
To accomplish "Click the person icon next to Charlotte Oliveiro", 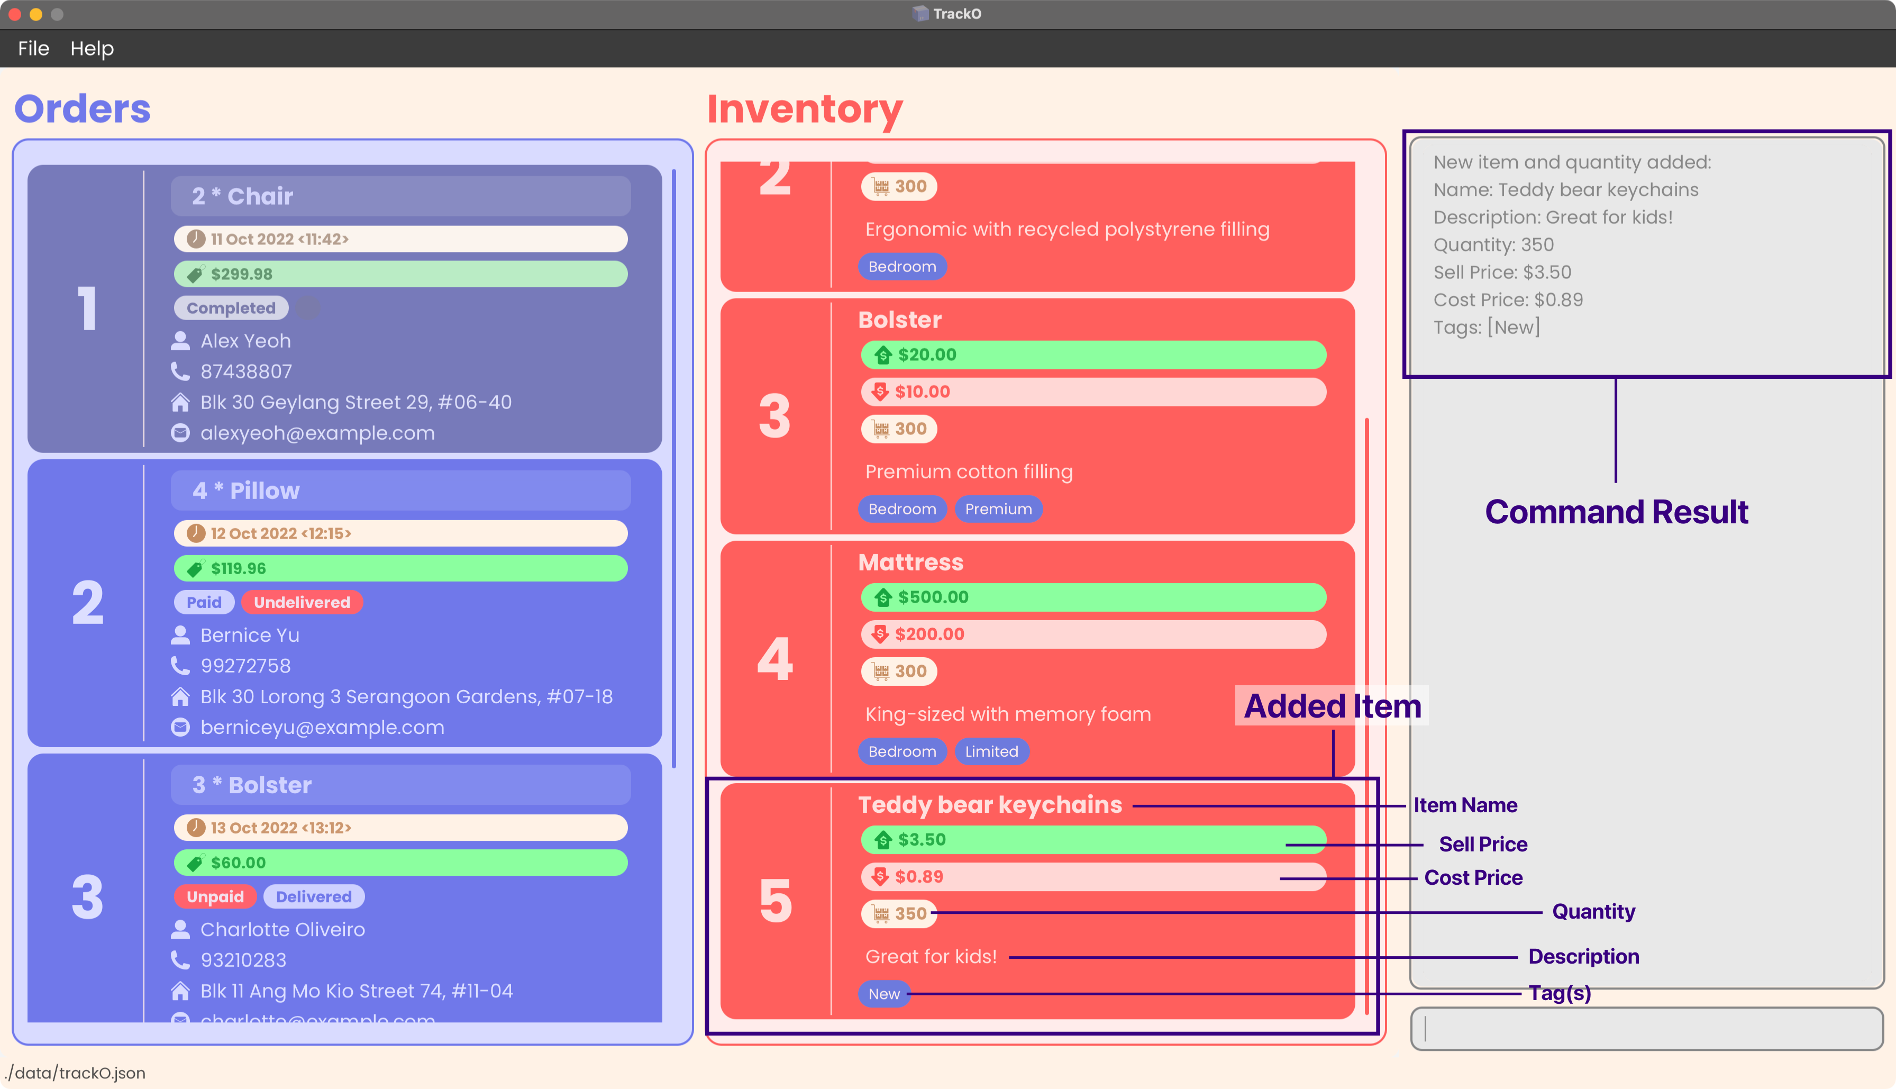I will pyautogui.click(x=180, y=930).
